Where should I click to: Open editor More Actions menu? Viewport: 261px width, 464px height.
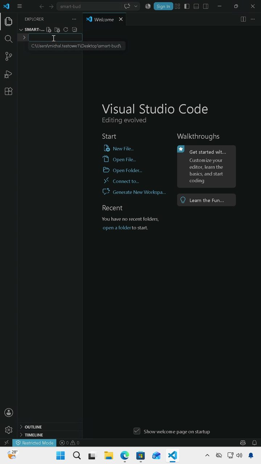click(253, 19)
